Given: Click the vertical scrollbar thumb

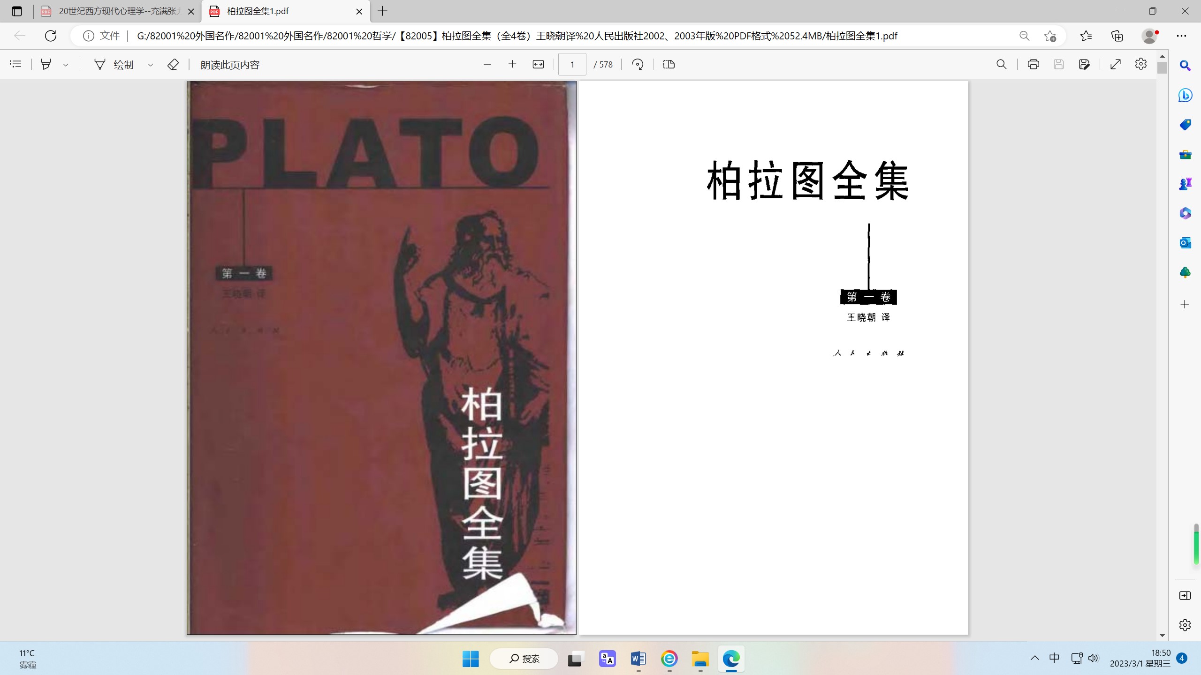Looking at the screenshot, I should click(x=1162, y=68).
